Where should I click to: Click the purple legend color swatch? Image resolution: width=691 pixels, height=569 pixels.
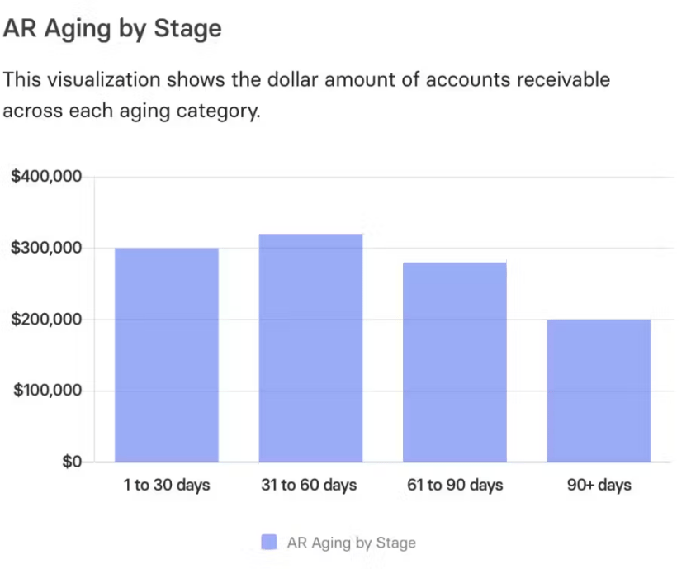pos(269,542)
